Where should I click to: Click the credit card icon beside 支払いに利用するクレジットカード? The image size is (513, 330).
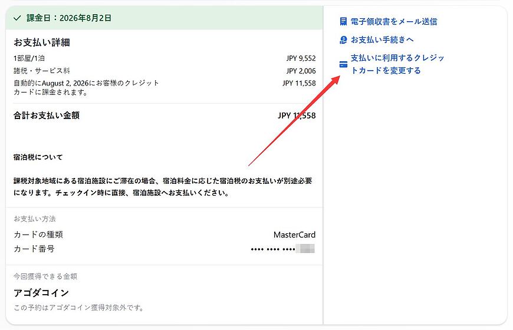click(x=343, y=64)
